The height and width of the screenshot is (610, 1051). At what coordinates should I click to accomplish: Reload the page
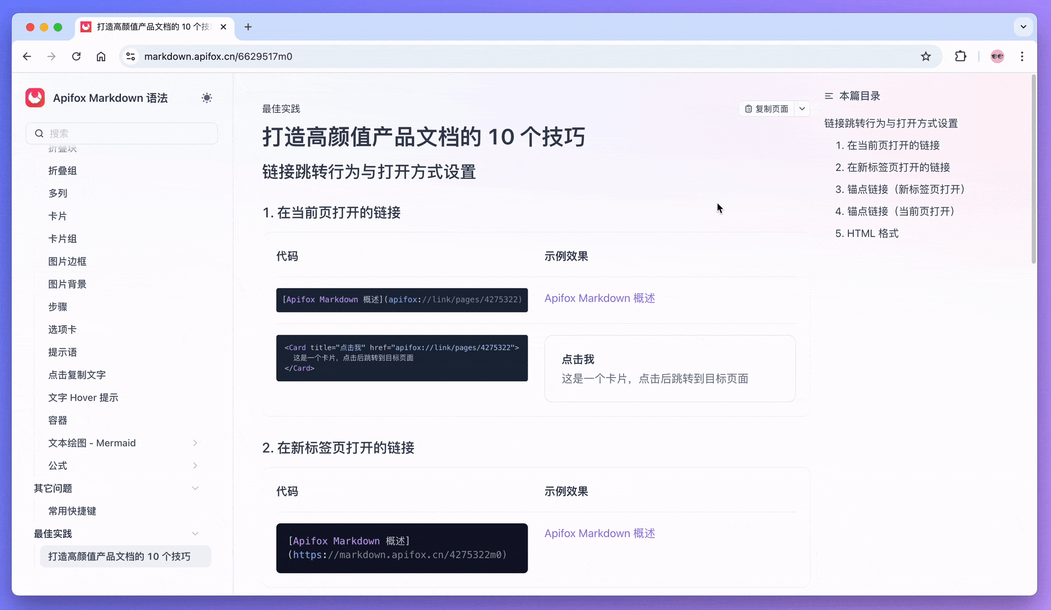point(76,56)
